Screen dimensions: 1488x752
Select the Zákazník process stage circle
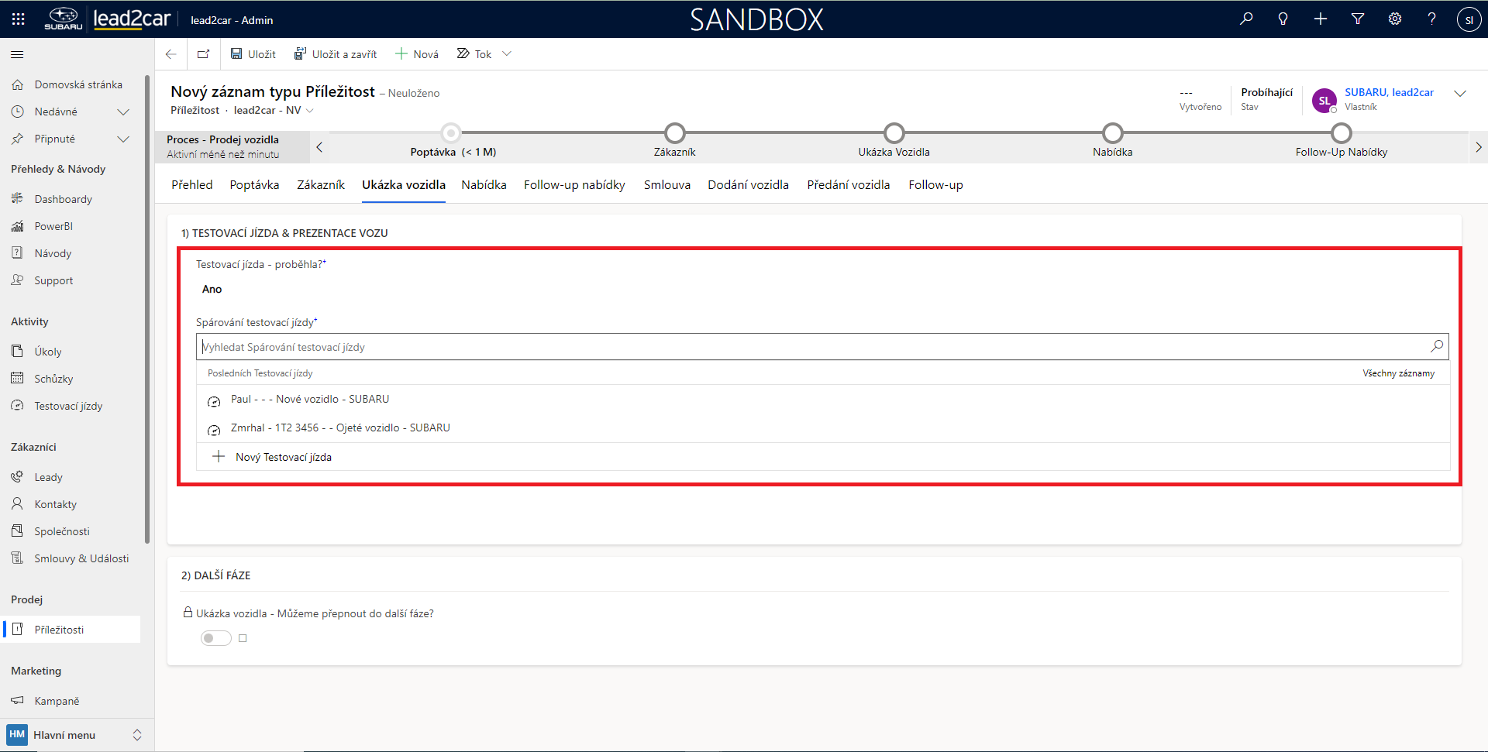pyautogui.click(x=674, y=133)
